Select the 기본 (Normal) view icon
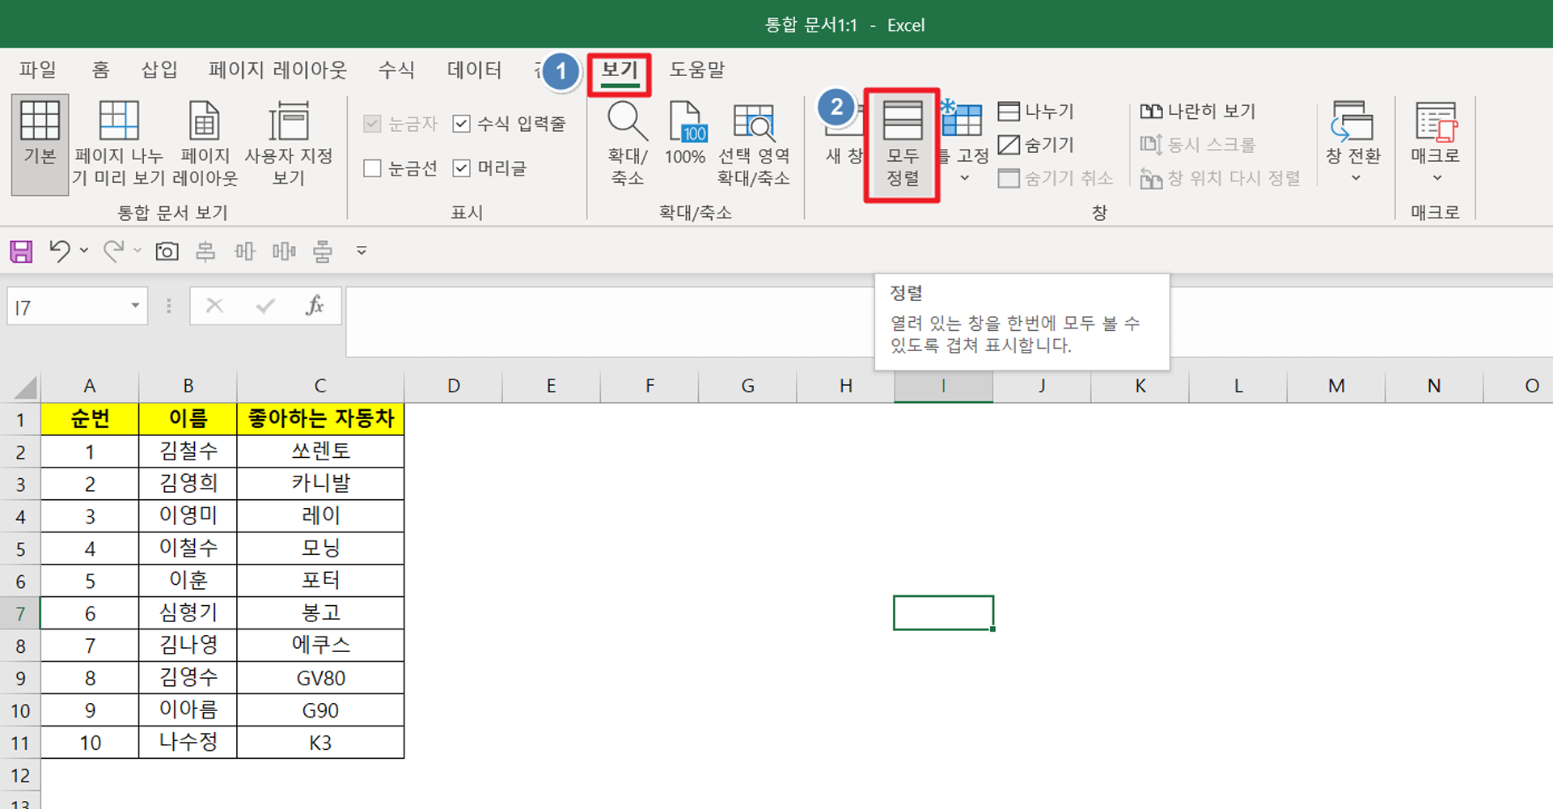1553x809 pixels. (x=40, y=144)
